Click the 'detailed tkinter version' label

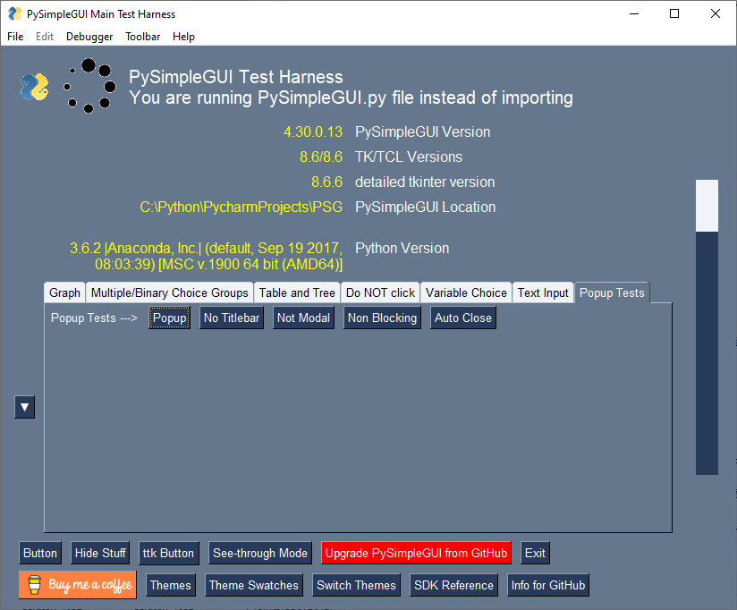click(x=425, y=182)
